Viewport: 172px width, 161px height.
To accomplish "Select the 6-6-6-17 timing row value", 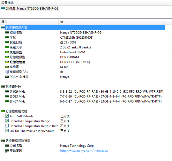I will pyautogui.click(x=111, y=101).
